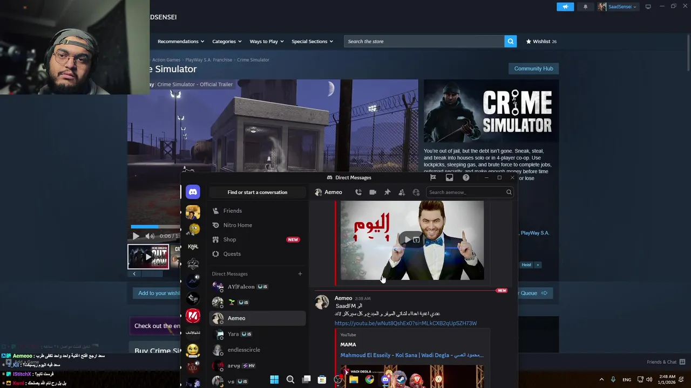
Task: Click Steam trailer progress bar
Action: [155, 227]
